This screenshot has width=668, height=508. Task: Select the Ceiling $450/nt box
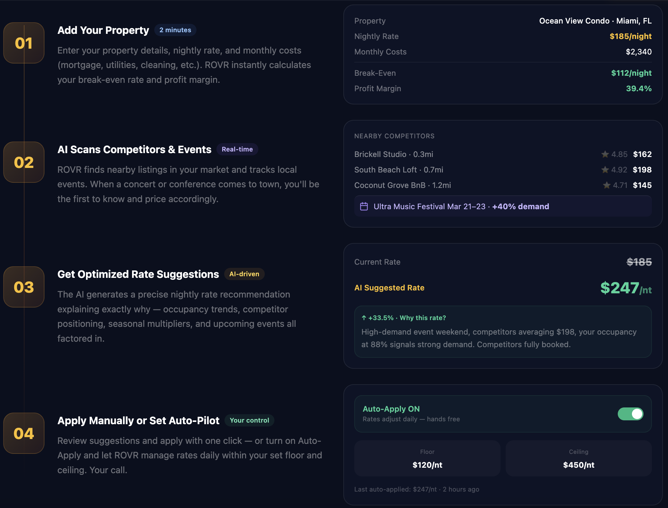(x=578, y=458)
